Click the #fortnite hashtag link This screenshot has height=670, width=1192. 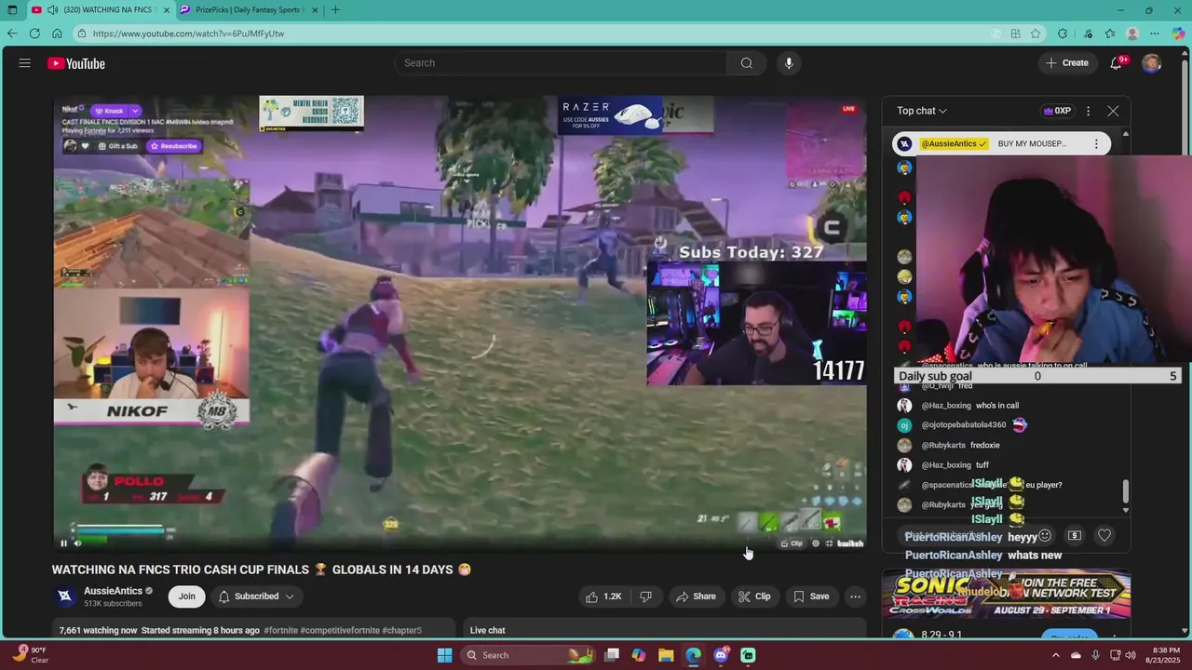coord(280,630)
